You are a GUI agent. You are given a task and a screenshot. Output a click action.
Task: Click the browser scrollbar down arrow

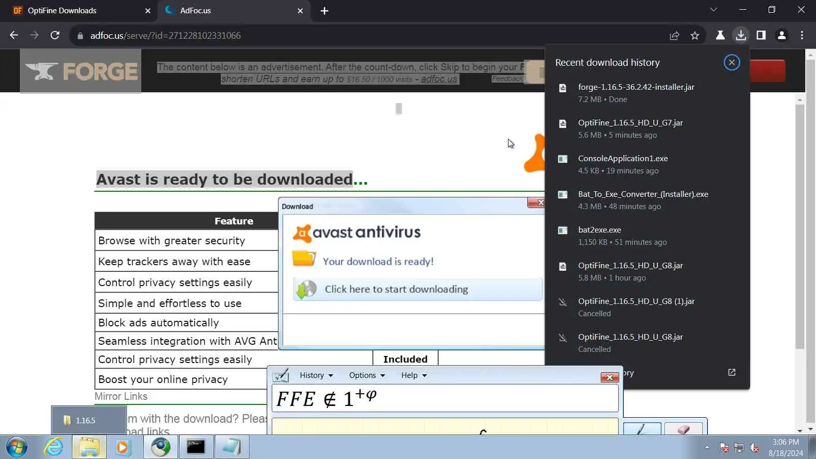[x=810, y=430]
